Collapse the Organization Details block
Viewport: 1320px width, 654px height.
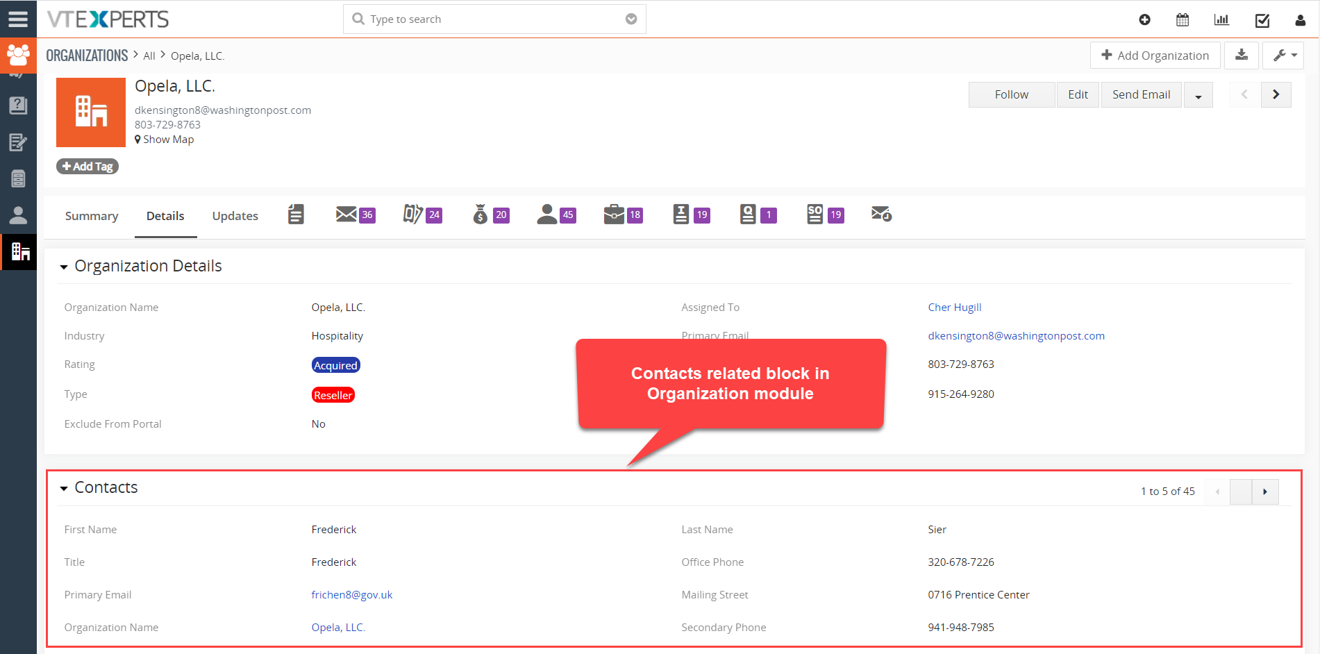click(64, 267)
